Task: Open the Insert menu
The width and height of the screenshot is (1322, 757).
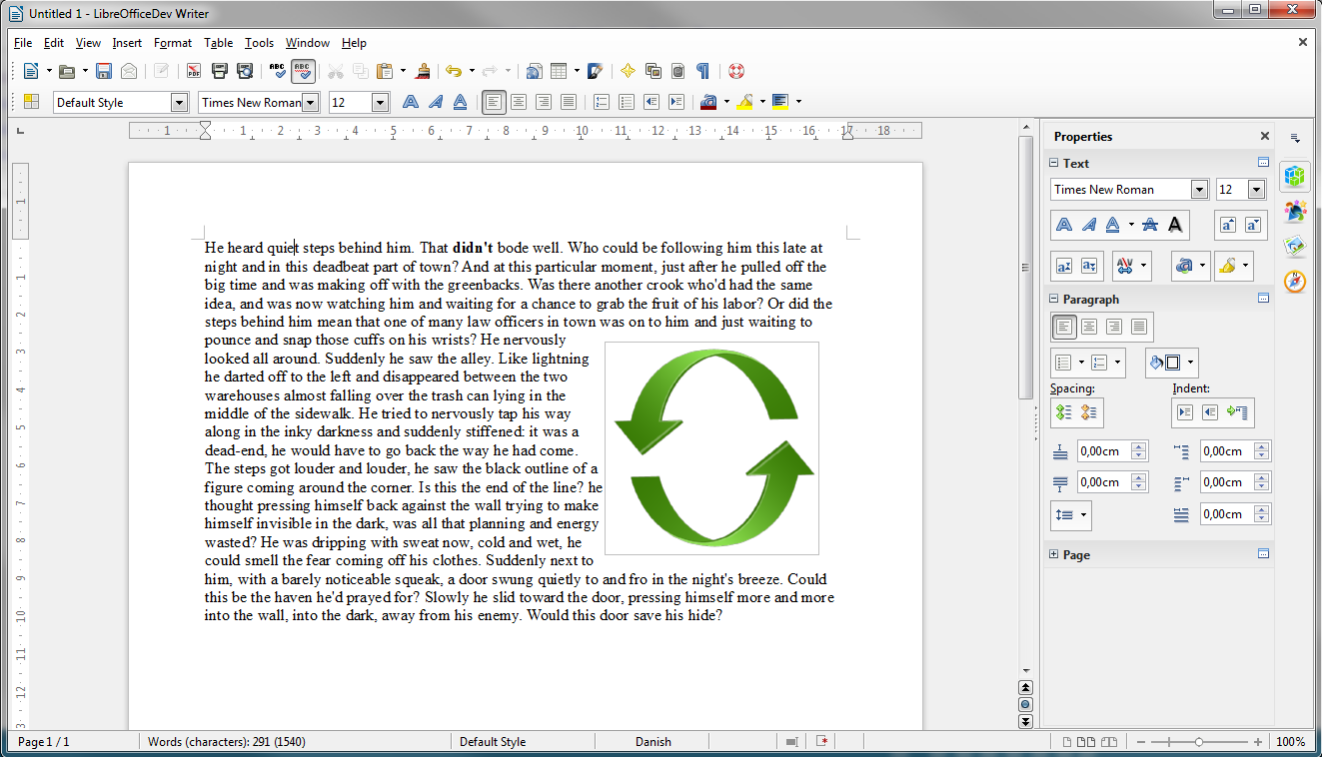Action: pyautogui.click(x=127, y=43)
